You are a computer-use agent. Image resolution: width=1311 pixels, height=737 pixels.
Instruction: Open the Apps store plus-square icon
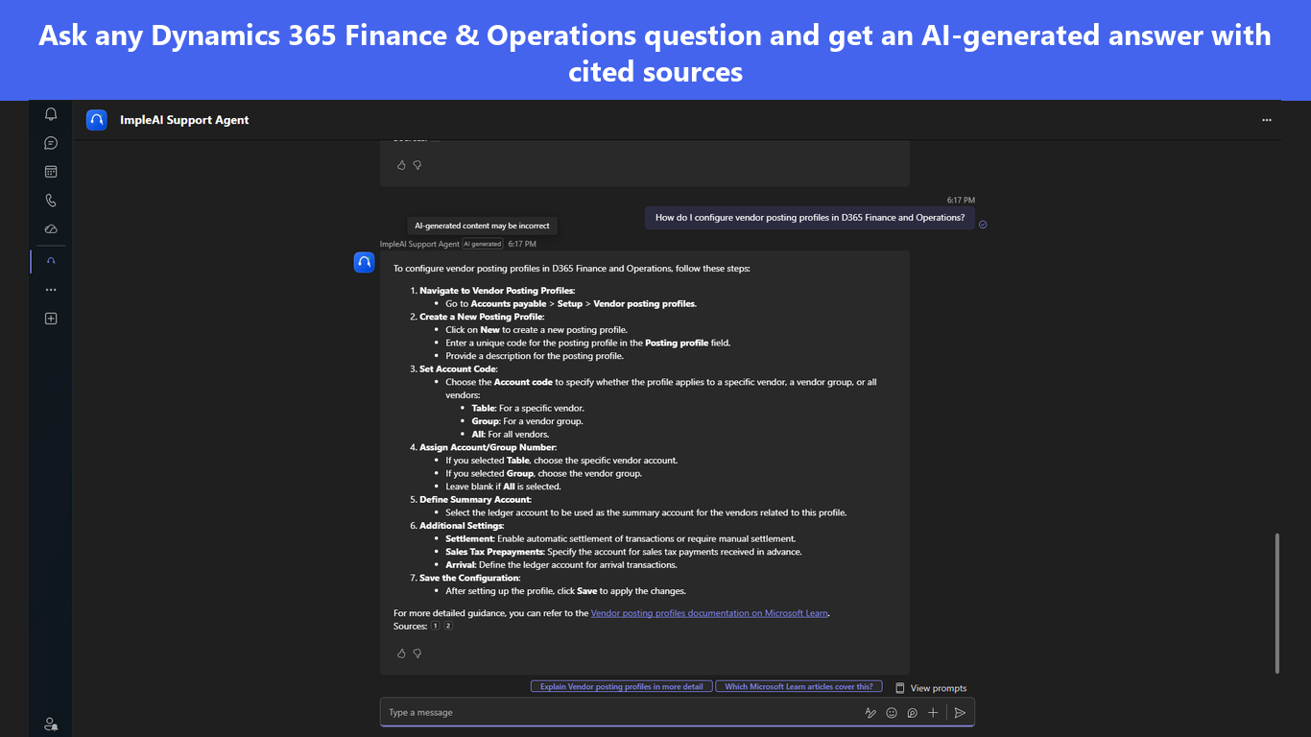point(51,319)
